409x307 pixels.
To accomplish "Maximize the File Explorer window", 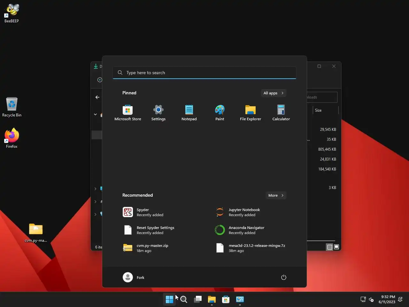I will coord(319,66).
